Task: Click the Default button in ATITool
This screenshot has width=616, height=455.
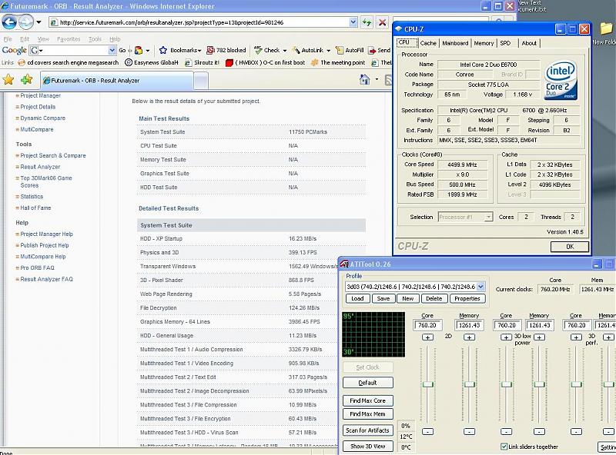Action: point(368,383)
